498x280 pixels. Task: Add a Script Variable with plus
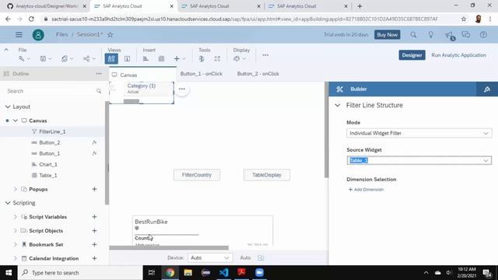coord(94,217)
